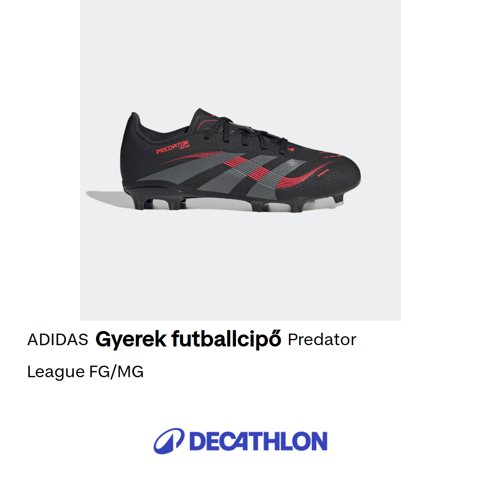This screenshot has height=481, width=481.
Task: Click the League FG/MG model text
Action: 85,372
